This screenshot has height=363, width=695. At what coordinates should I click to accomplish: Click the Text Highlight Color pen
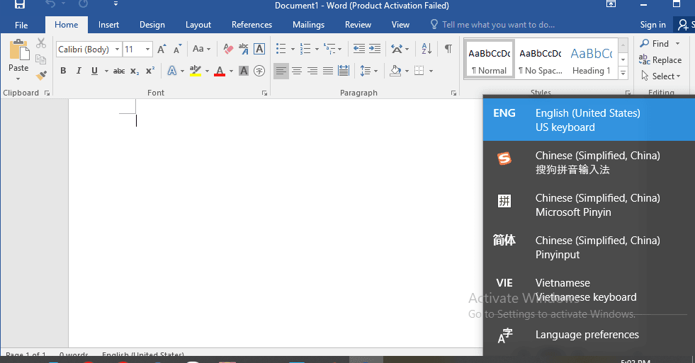pyautogui.click(x=195, y=70)
